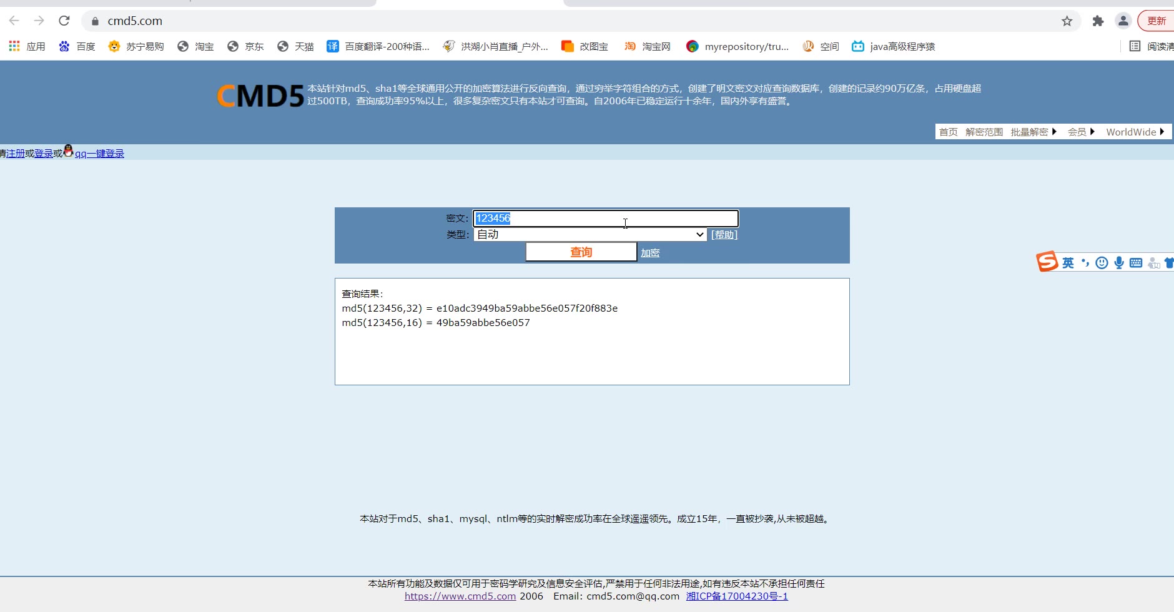Expand the 批量解密 menu
Viewport: 1174px width, 612px height.
pos(1033,132)
